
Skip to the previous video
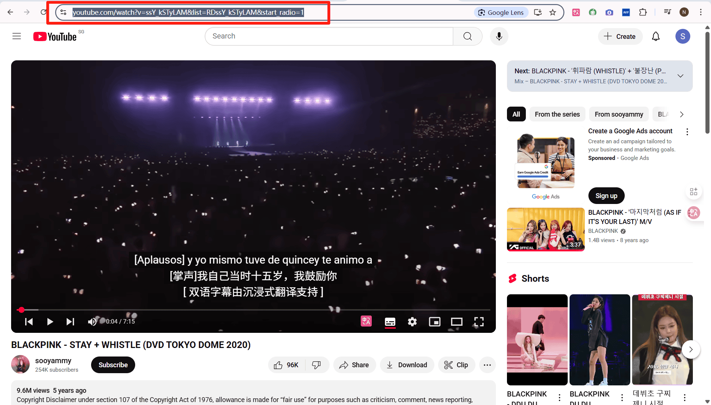pyautogui.click(x=29, y=322)
